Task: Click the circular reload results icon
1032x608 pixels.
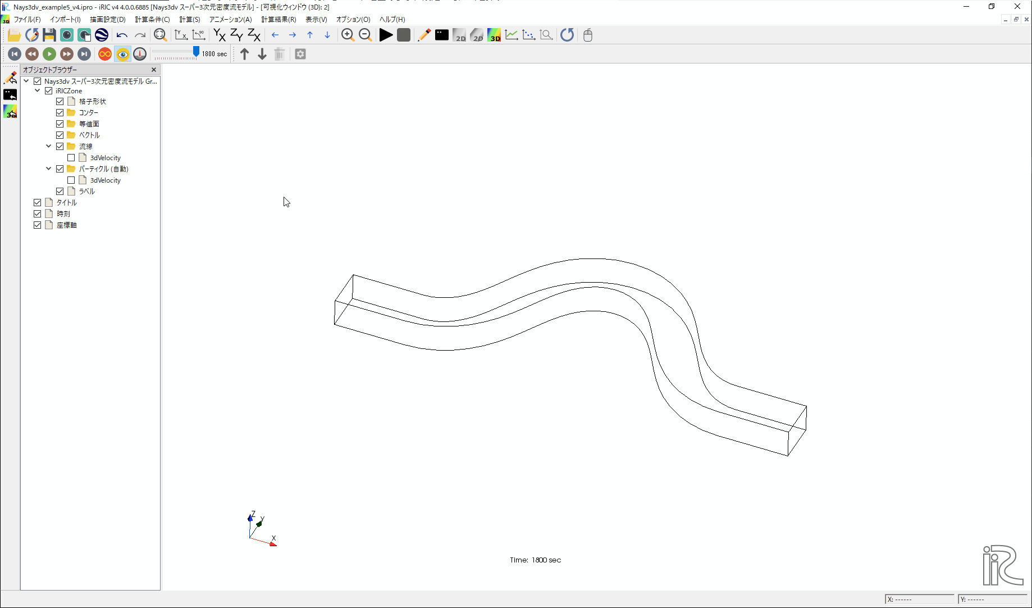Action: point(567,35)
